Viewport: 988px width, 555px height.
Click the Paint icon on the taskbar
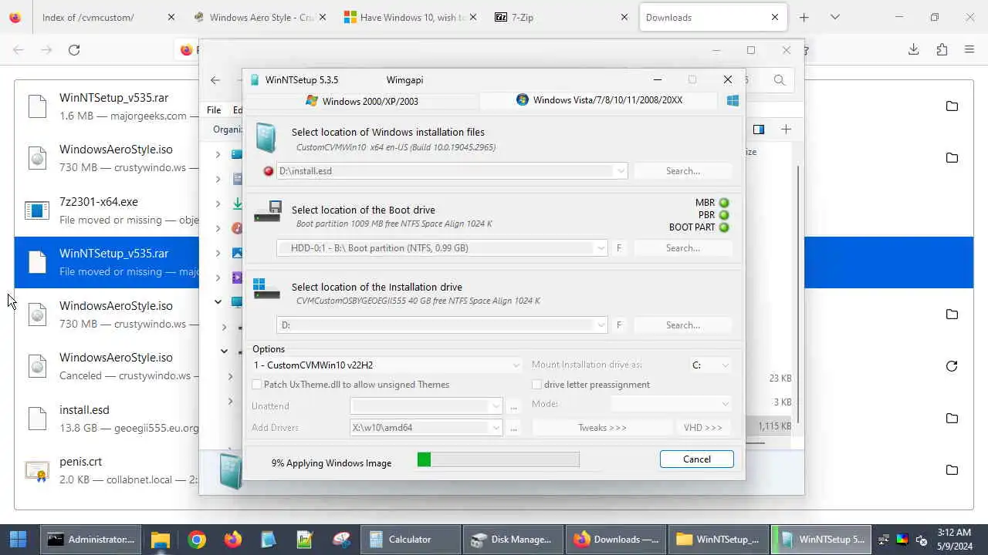point(340,540)
